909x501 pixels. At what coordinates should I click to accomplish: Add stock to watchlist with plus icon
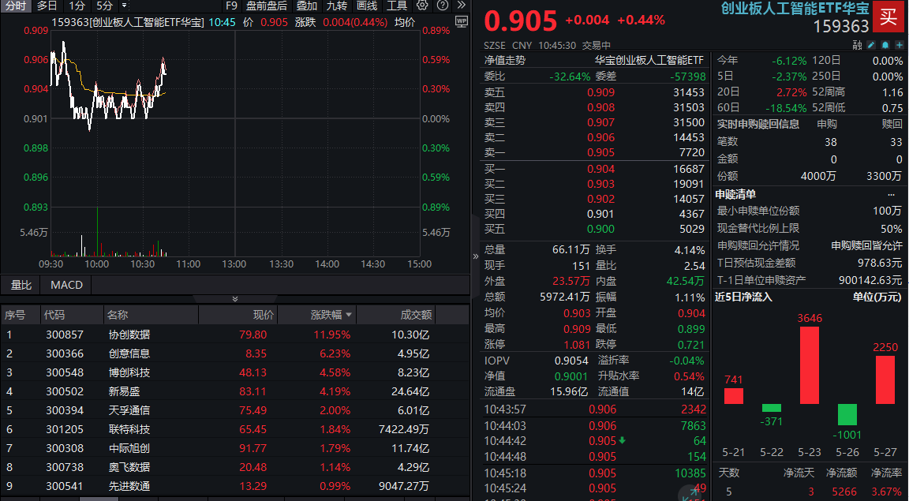tap(898, 45)
